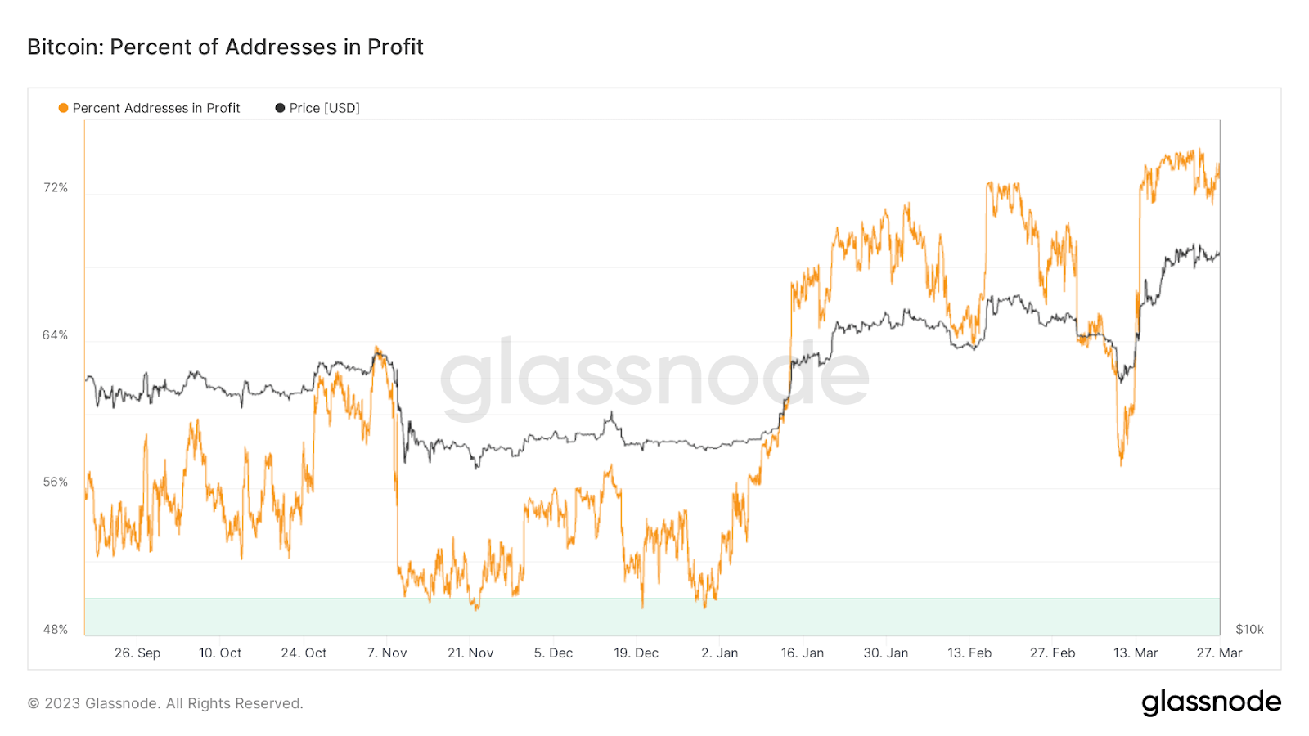Viewport: 1309px width, 736px height.
Task: Select the 26. Sep date label
Action: pyautogui.click(x=137, y=653)
